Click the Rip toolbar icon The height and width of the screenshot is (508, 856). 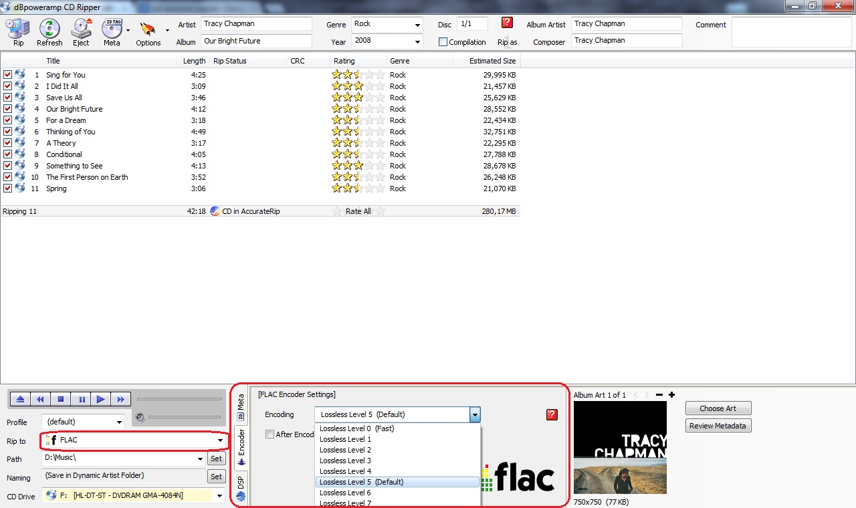pyautogui.click(x=18, y=31)
